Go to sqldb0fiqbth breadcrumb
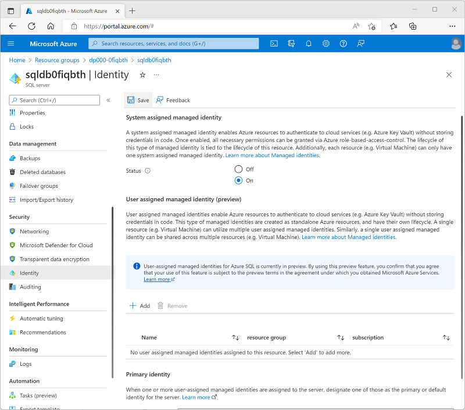Image resolution: width=465 pixels, height=410 pixels. pyautogui.click(x=154, y=60)
